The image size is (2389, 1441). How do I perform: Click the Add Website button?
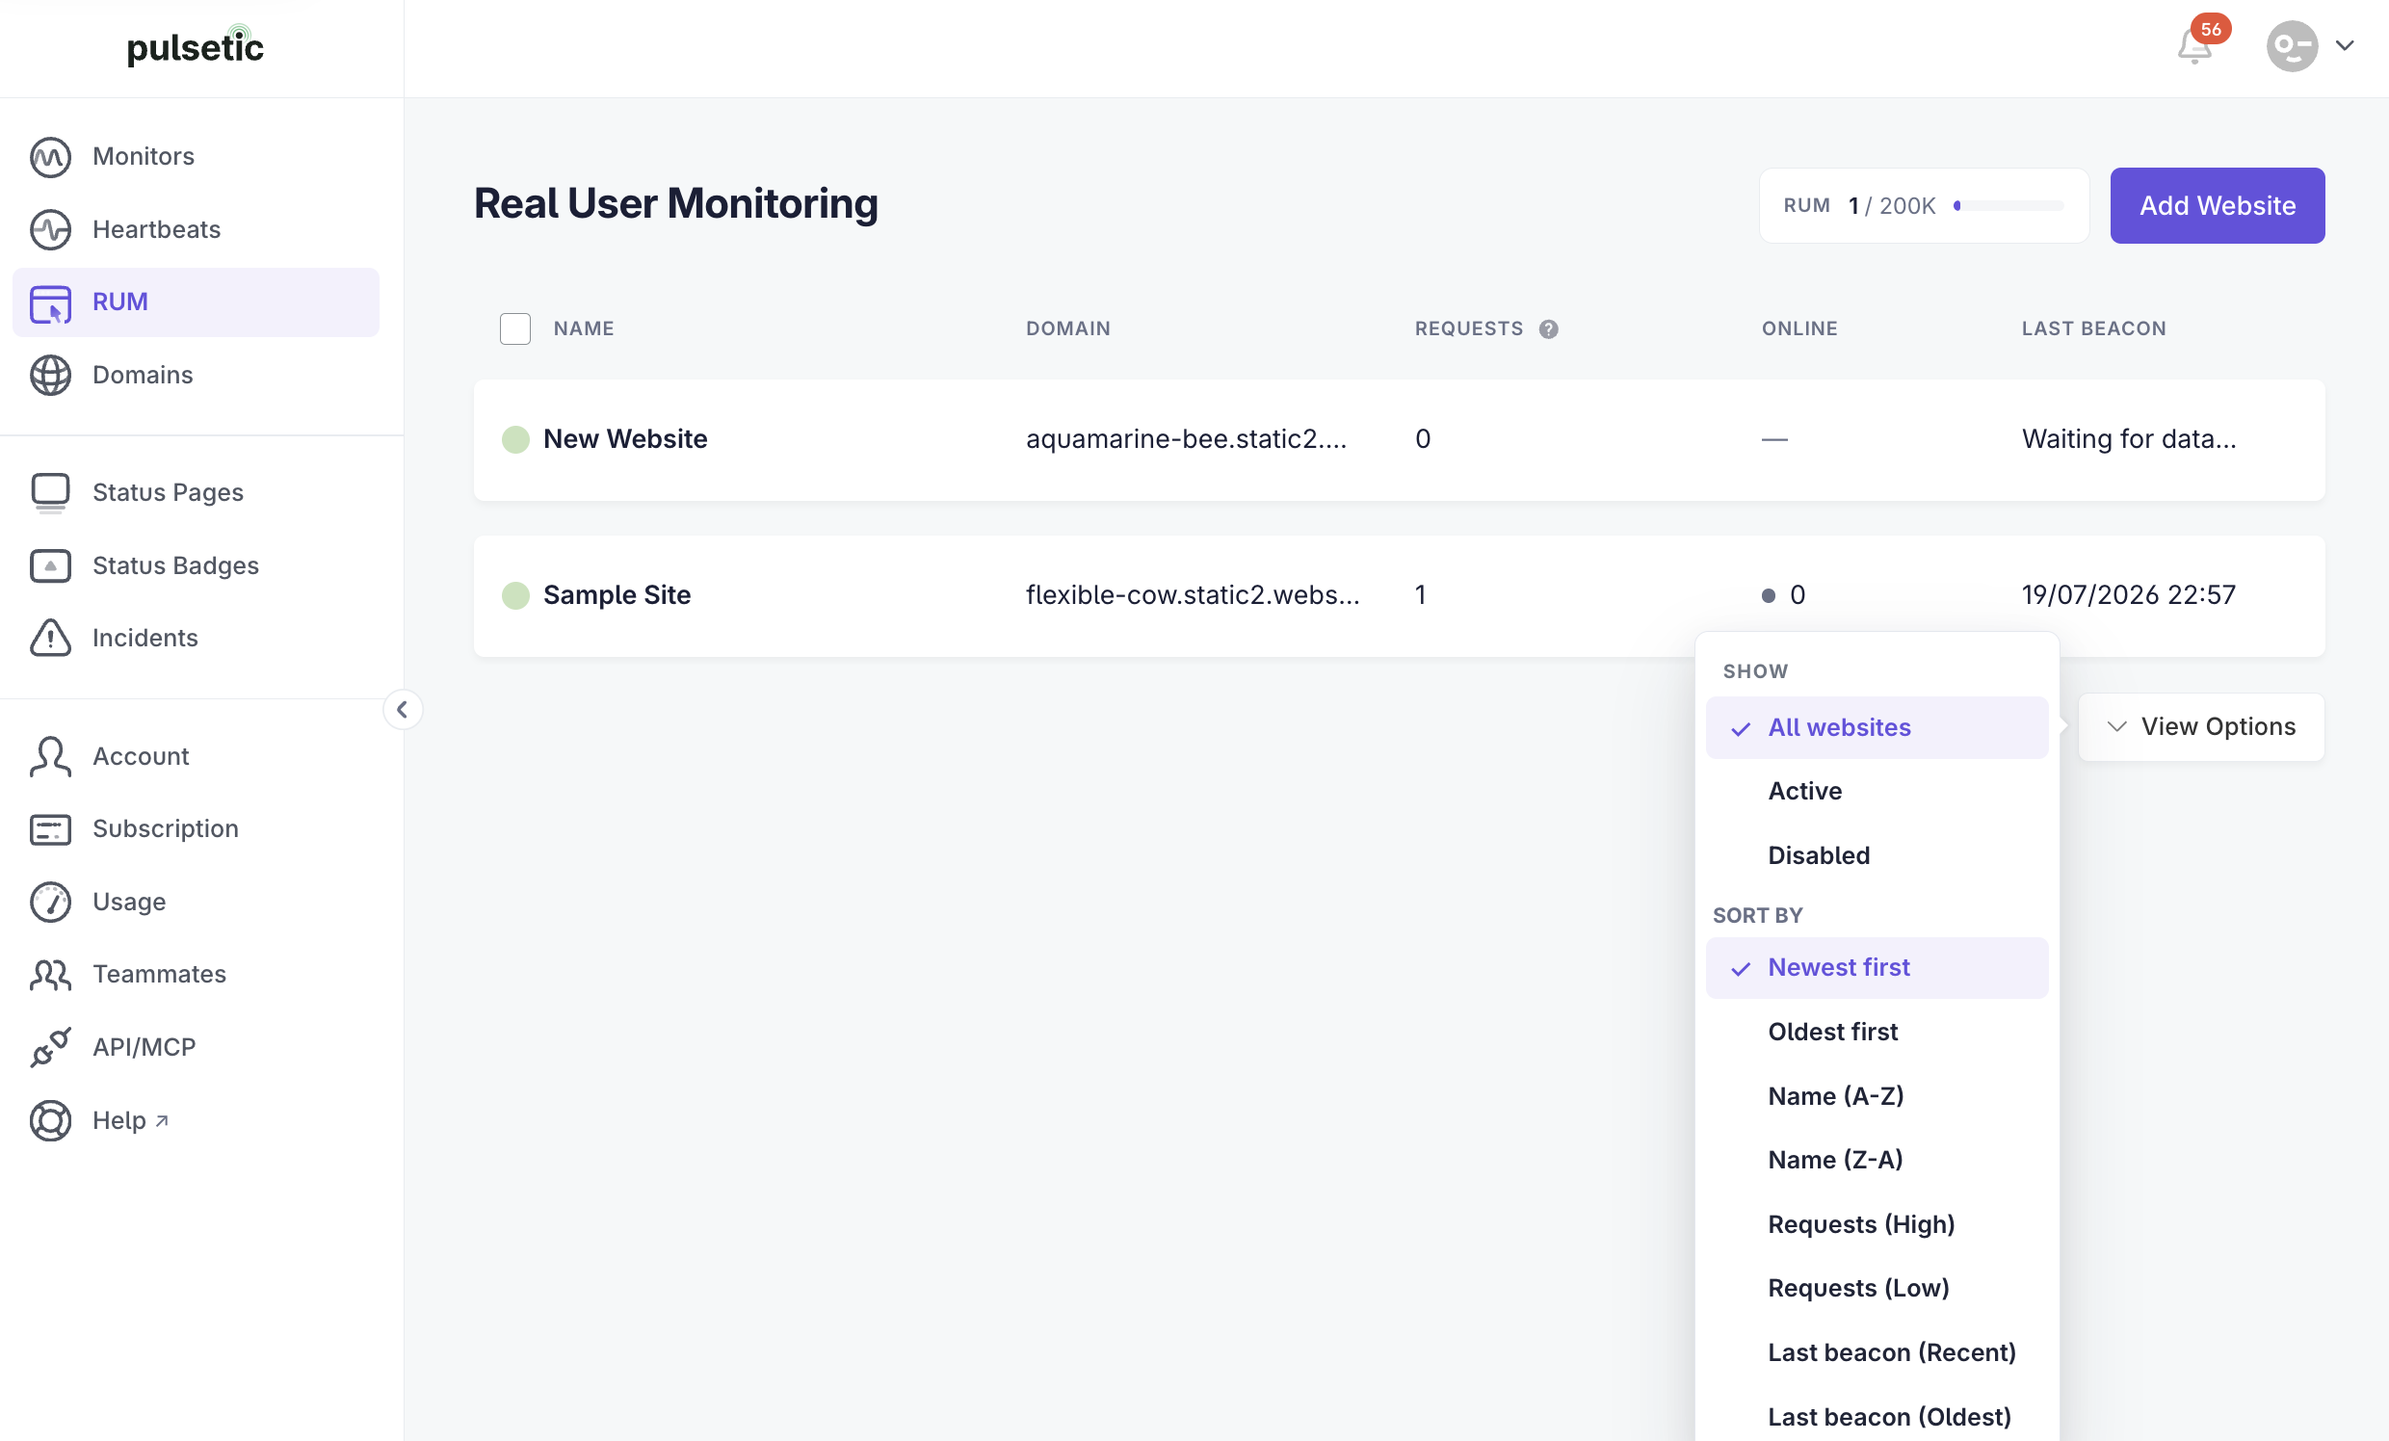point(2217,205)
